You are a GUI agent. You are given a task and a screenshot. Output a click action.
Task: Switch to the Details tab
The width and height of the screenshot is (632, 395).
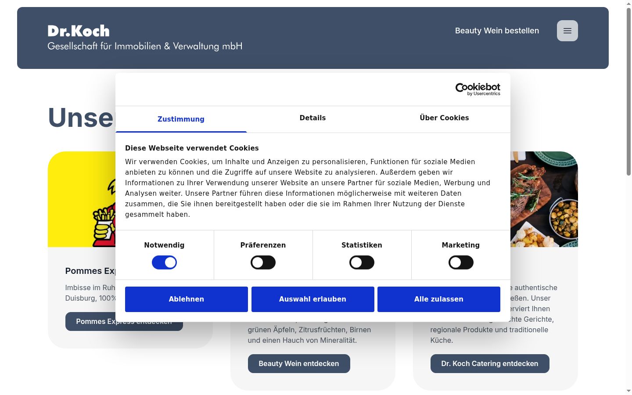(312, 118)
